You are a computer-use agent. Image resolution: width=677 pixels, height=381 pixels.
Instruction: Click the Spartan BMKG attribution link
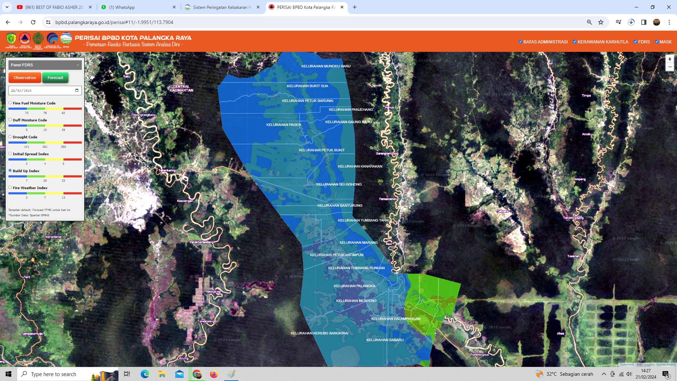tap(666, 364)
